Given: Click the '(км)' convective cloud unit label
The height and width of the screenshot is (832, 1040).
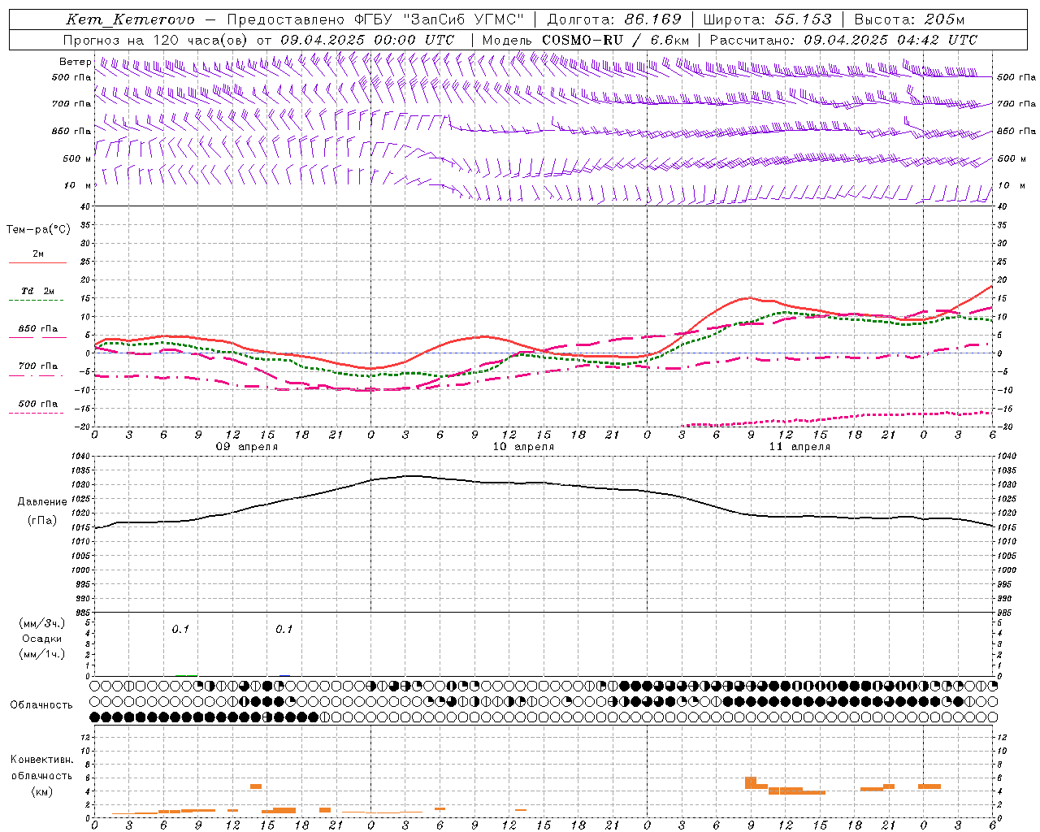Looking at the screenshot, I should point(41,791).
